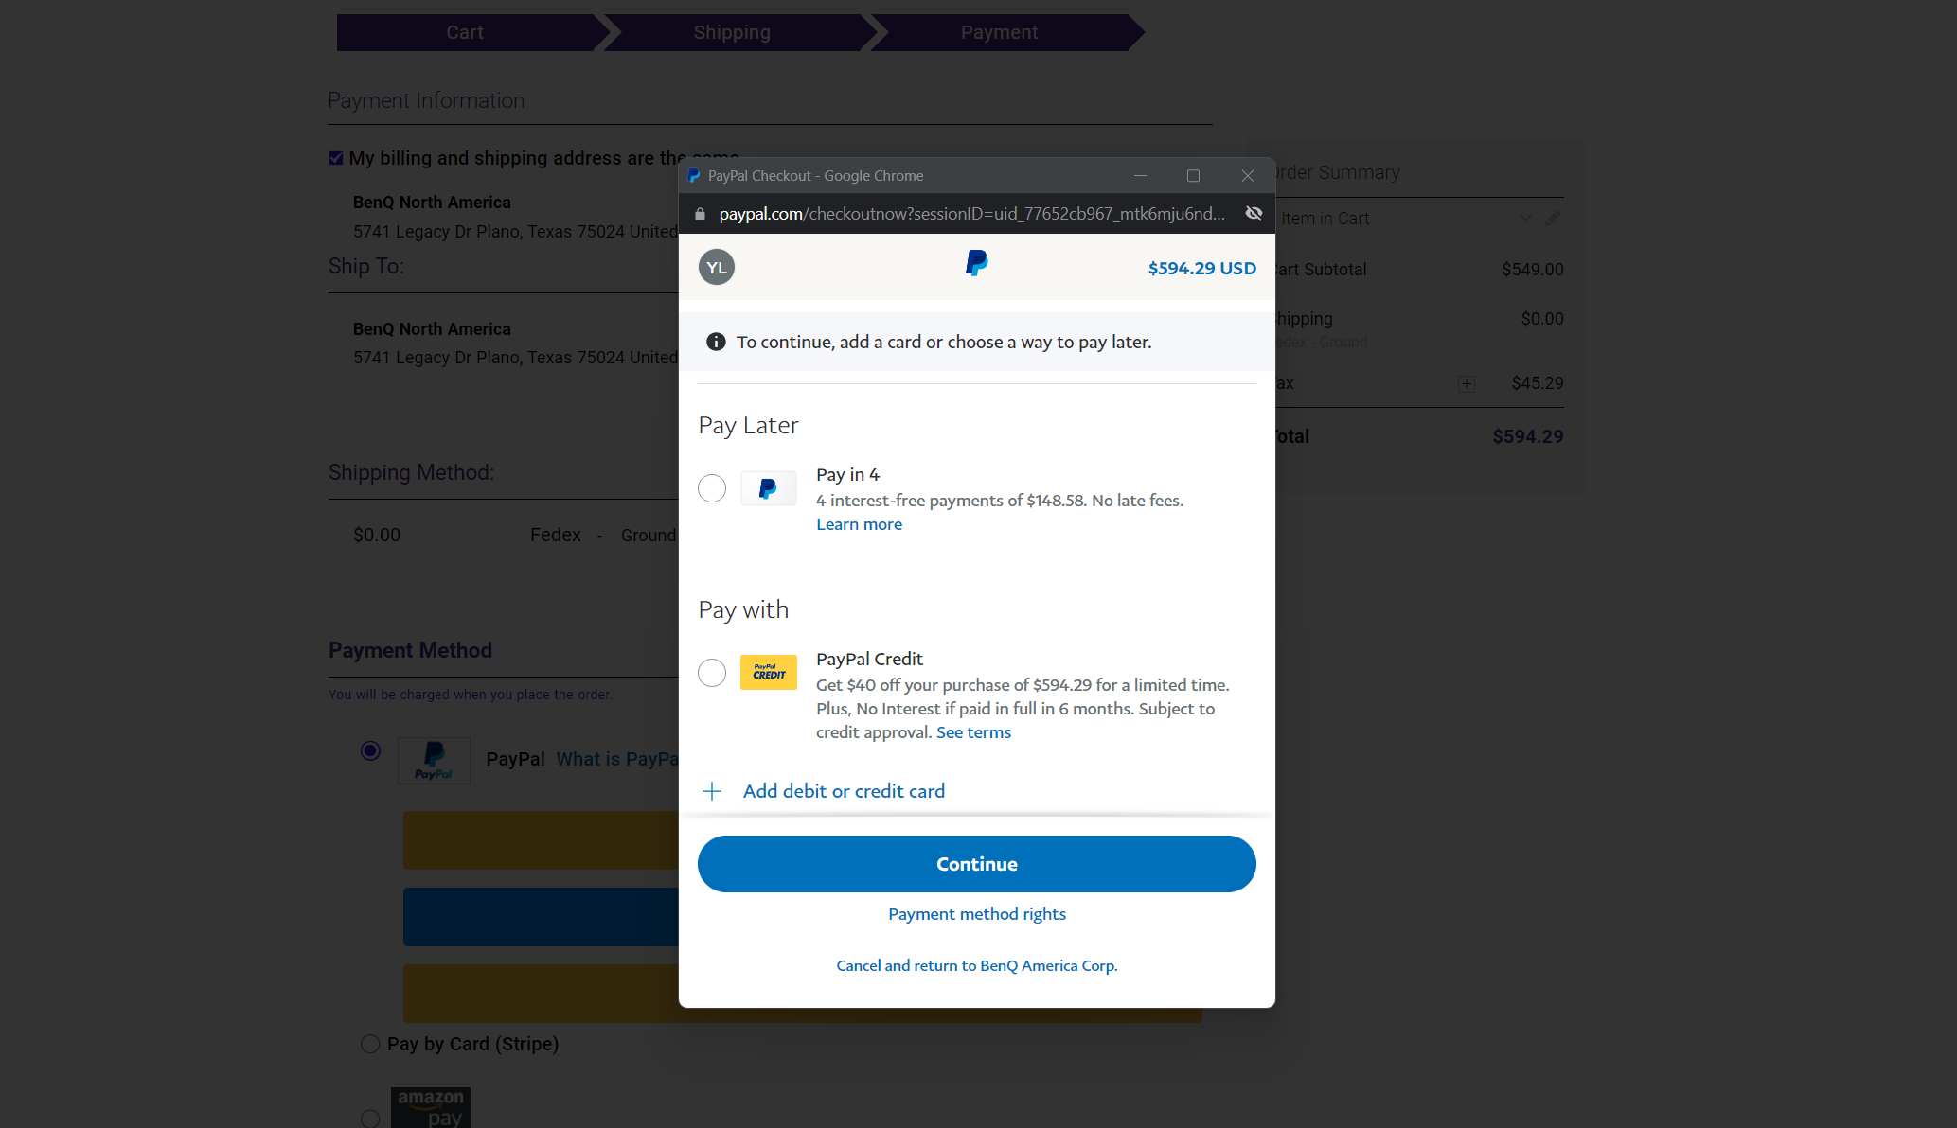Click the Ship To heading
This screenshot has height=1128, width=1957.
pyautogui.click(x=365, y=267)
